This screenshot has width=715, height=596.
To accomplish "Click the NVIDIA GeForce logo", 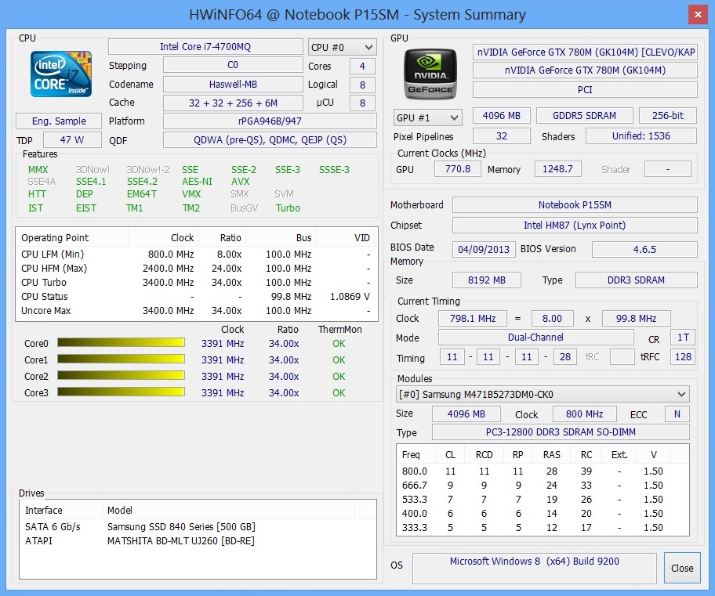I will [430, 74].
